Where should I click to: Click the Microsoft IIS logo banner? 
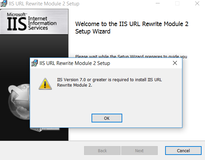(34, 22)
